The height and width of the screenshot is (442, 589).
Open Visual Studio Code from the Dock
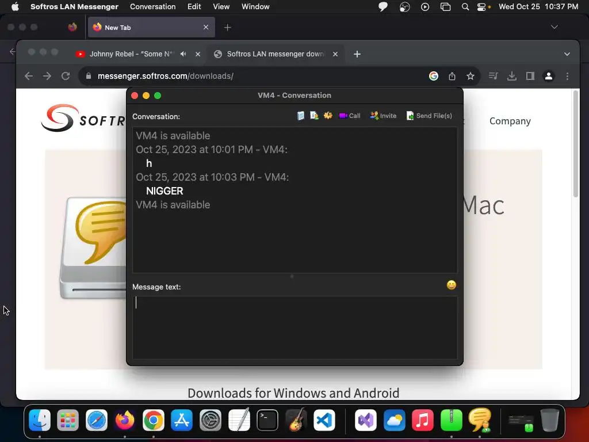pyautogui.click(x=324, y=420)
